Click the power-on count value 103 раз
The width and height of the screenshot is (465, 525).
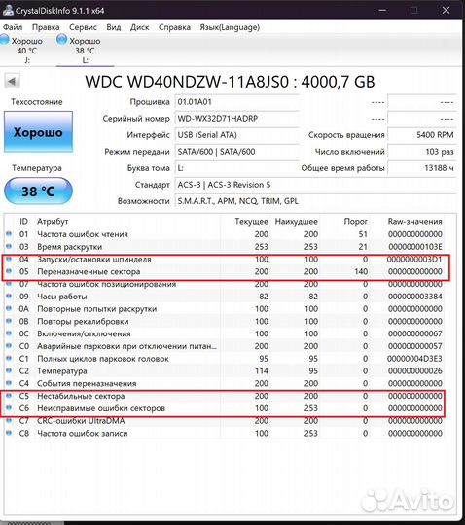click(x=422, y=152)
